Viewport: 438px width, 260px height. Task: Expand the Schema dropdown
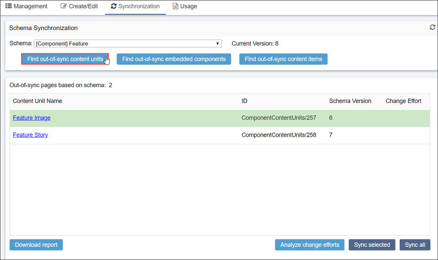[128, 44]
